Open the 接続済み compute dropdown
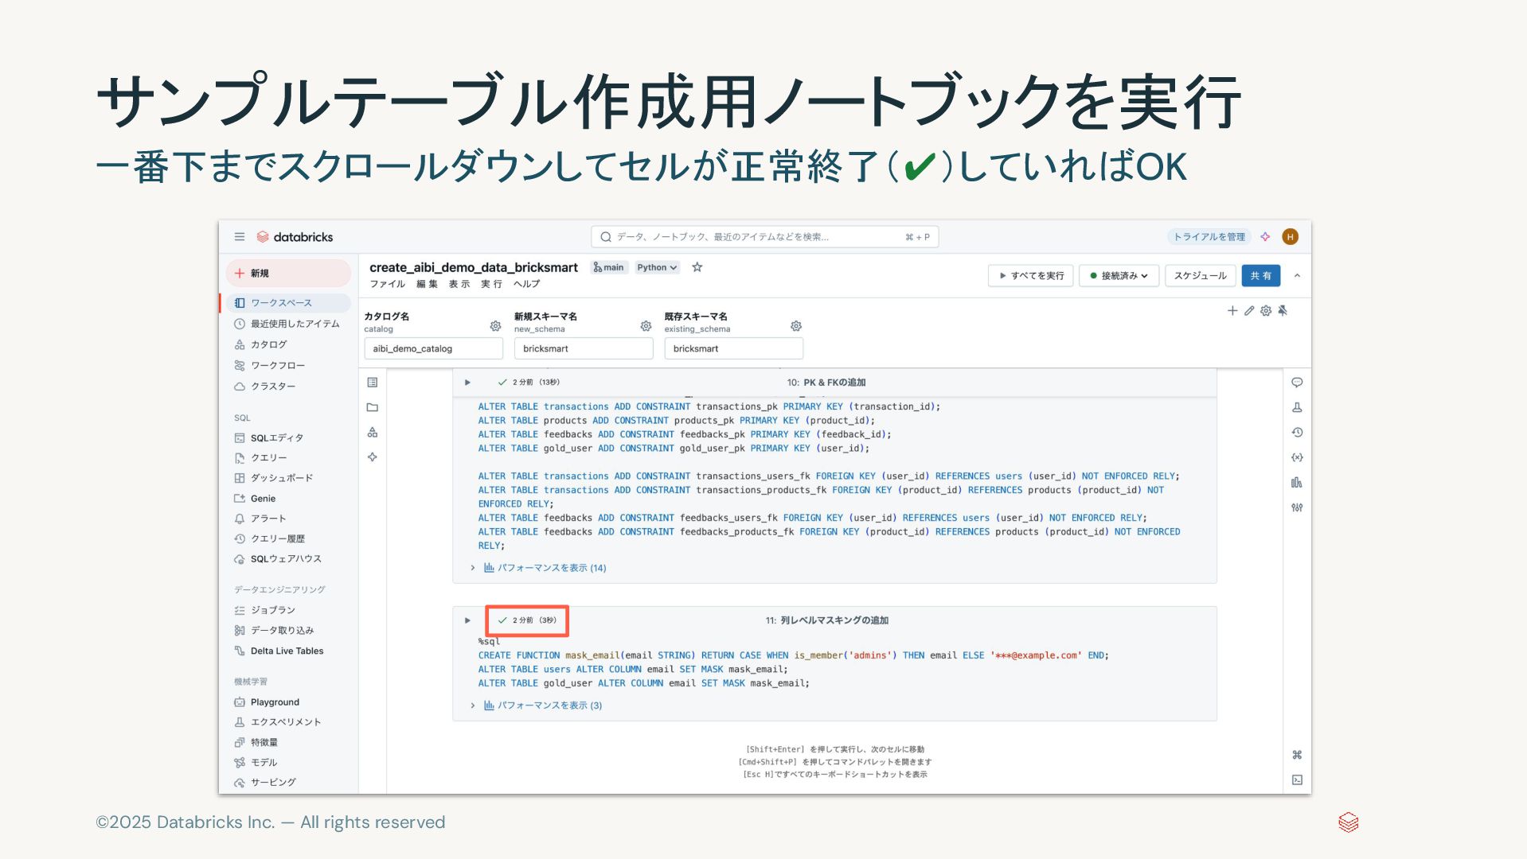1527x859 pixels. (1119, 276)
